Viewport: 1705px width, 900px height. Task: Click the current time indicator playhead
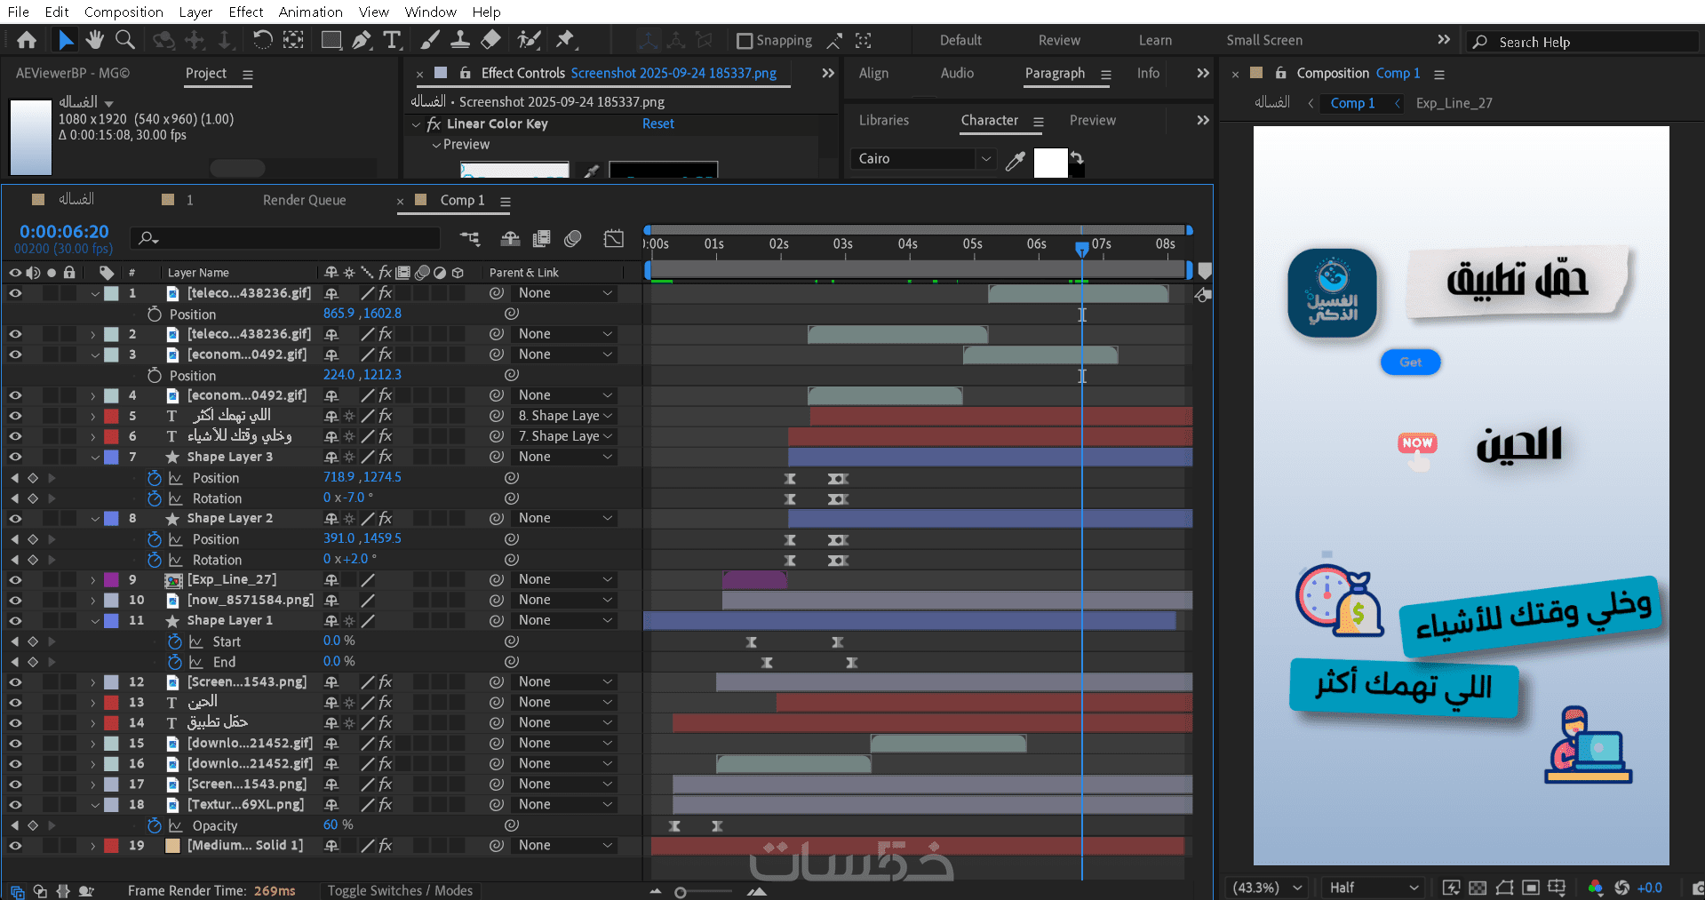pos(1081,250)
